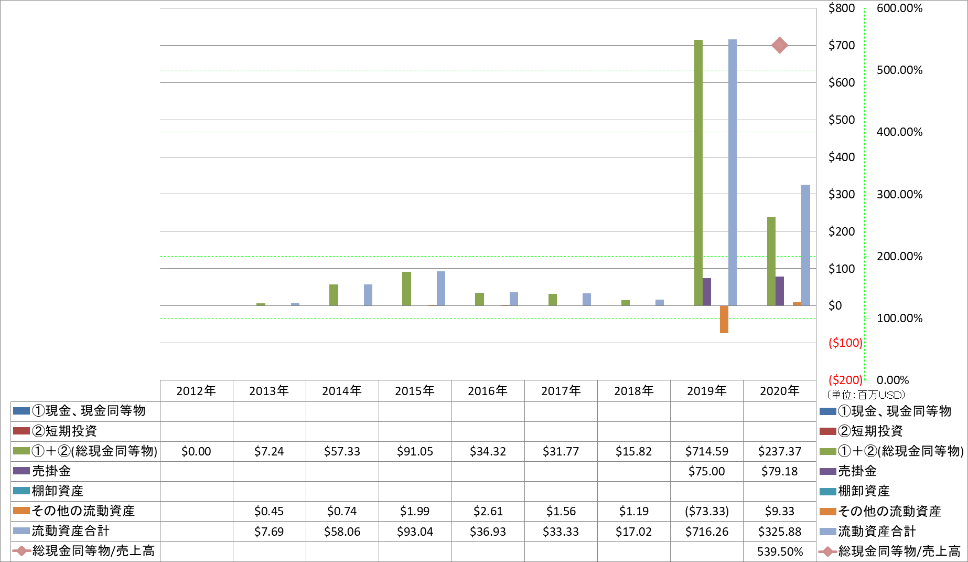Screen dimensions: 968x562
Task: Select the pink diamond data point at 539.50% in the chart
Action: [780, 45]
